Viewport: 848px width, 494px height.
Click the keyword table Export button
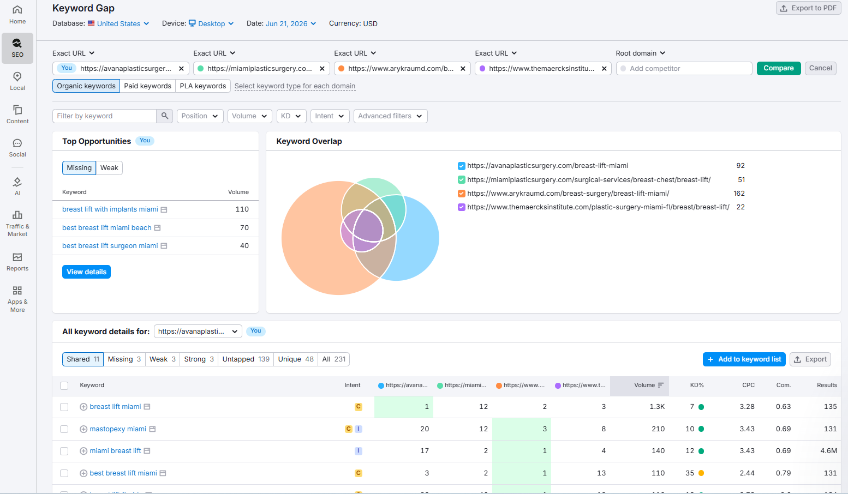(x=810, y=359)
